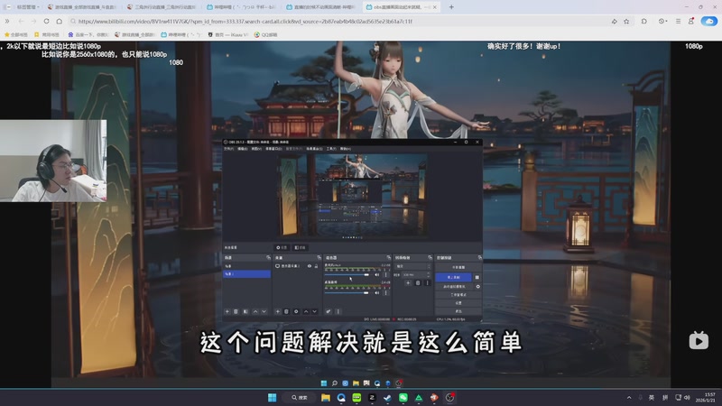The width and height of the screenshot is (722, 406).
Task: Open the Settings button in OBS Controls
Action: [458, 303]
